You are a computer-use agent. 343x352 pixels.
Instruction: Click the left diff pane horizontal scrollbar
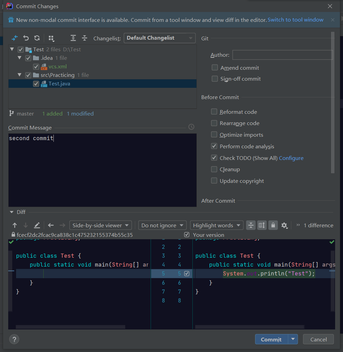click(71, 327)
